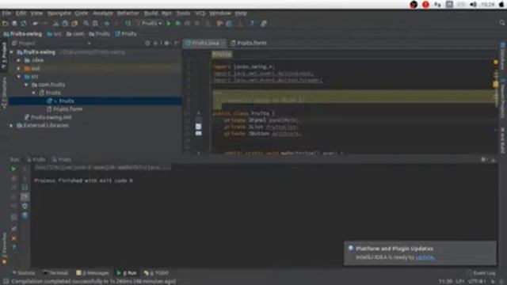This screenshot has width=507, height=285.
Task: Click the Run with Coverage toolbar icon
Action: (187, 23)
